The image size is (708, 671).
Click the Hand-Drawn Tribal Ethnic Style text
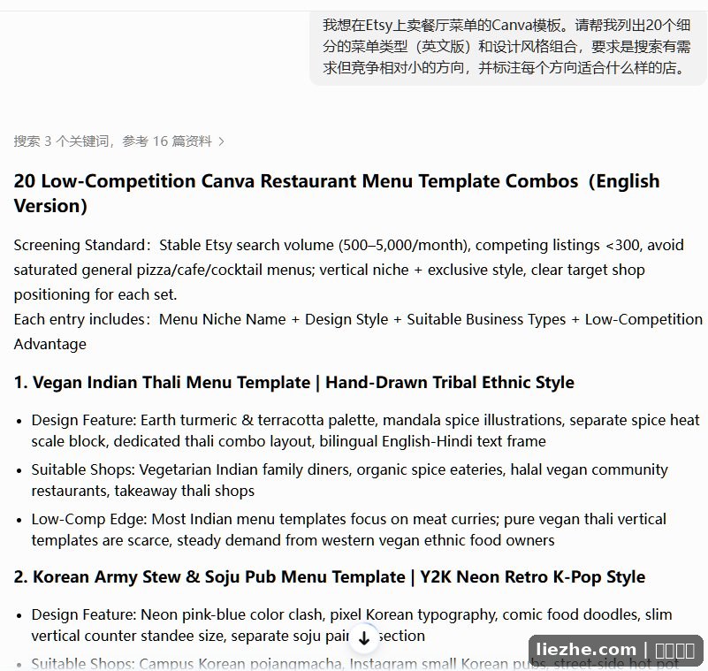[x=450, y=383]
